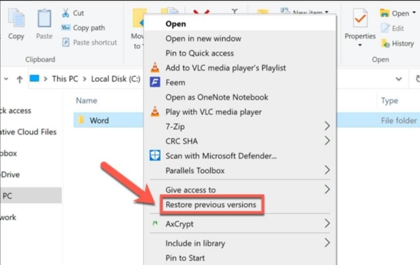Sort by the Type column header
This screenshot has width=420, height=265.
pos(389,101)
